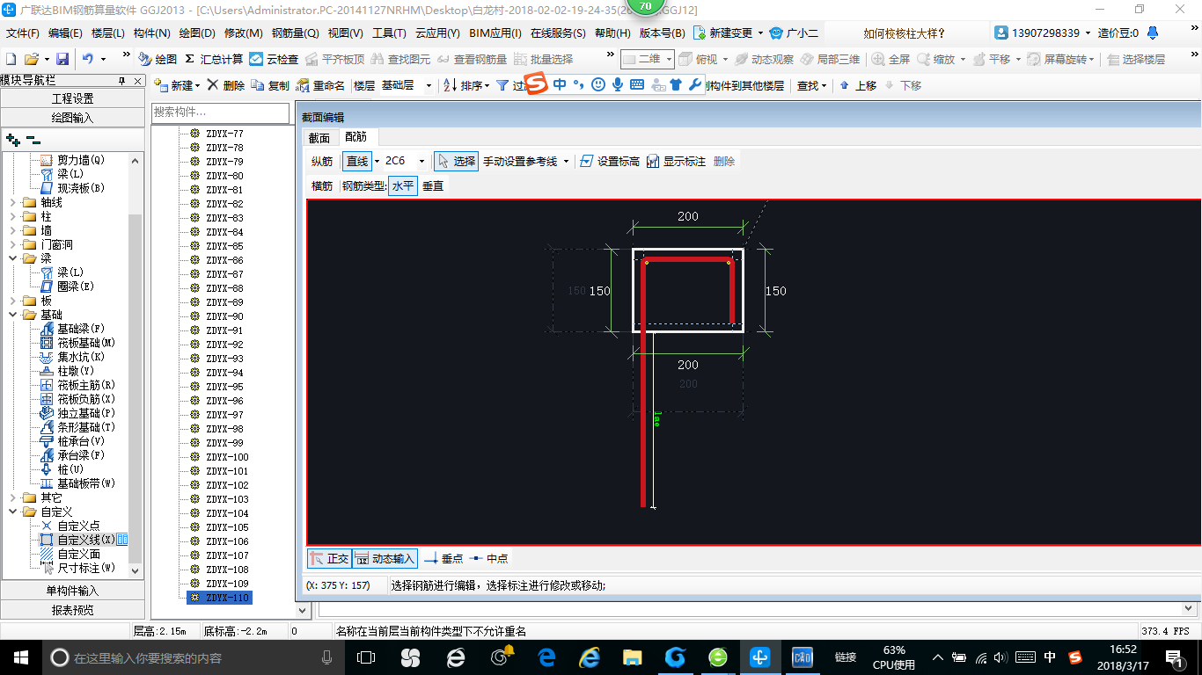
Task: Click Sogou input voice microphone icon
Action: click(x=618, y=85)
